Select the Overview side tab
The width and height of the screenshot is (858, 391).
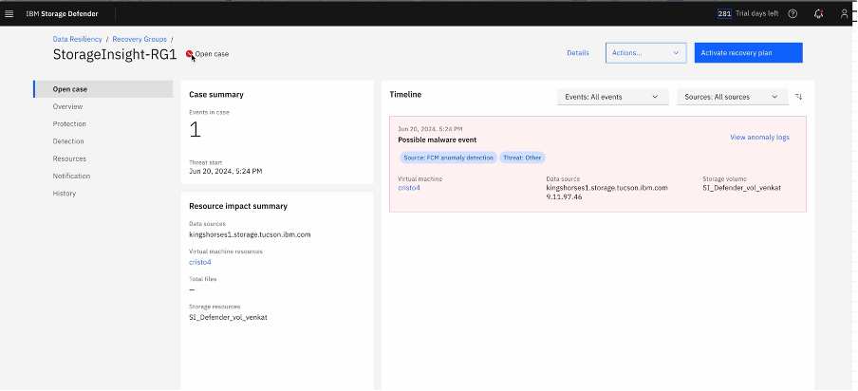(x=67, y=106)
